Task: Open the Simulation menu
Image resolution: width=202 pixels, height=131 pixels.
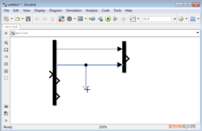Action: click(x=74, y=10)
